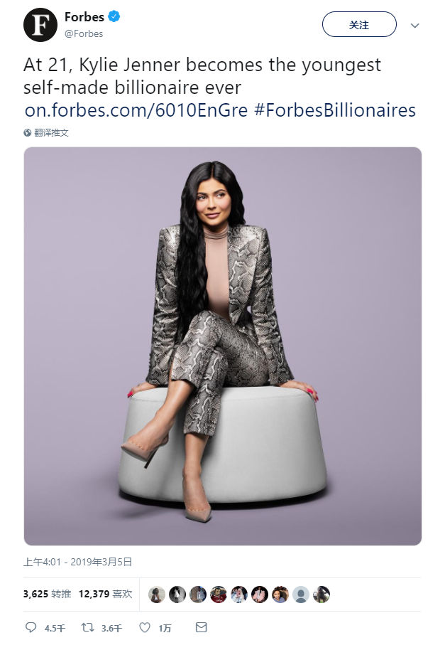View the 12,379 喜欢 likes list
The height and width of the screenshot is (650, 445).
click(105, 594)
